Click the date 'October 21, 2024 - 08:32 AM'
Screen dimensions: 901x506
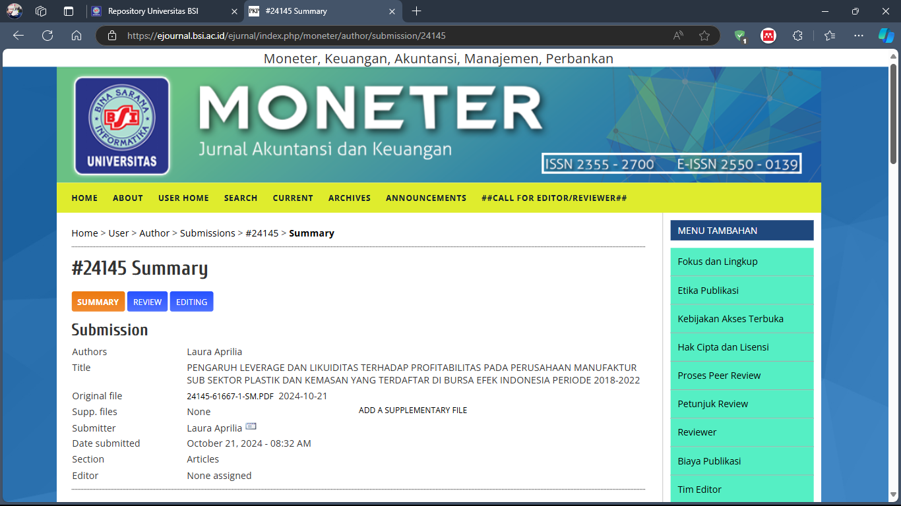249,443
